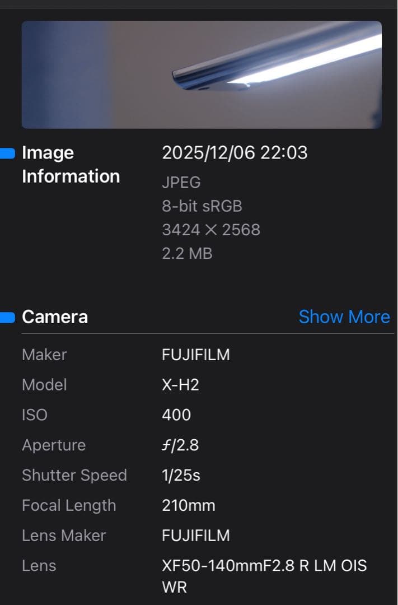
Task: Tap the 8-bit sRGB color profile entry
Action: [202, 206]
